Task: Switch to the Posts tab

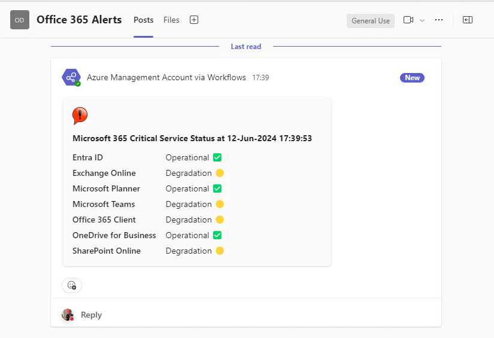Action: click(x=143, y=20)
